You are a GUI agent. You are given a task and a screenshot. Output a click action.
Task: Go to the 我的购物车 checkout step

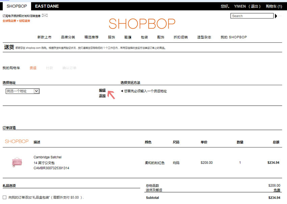11,68
